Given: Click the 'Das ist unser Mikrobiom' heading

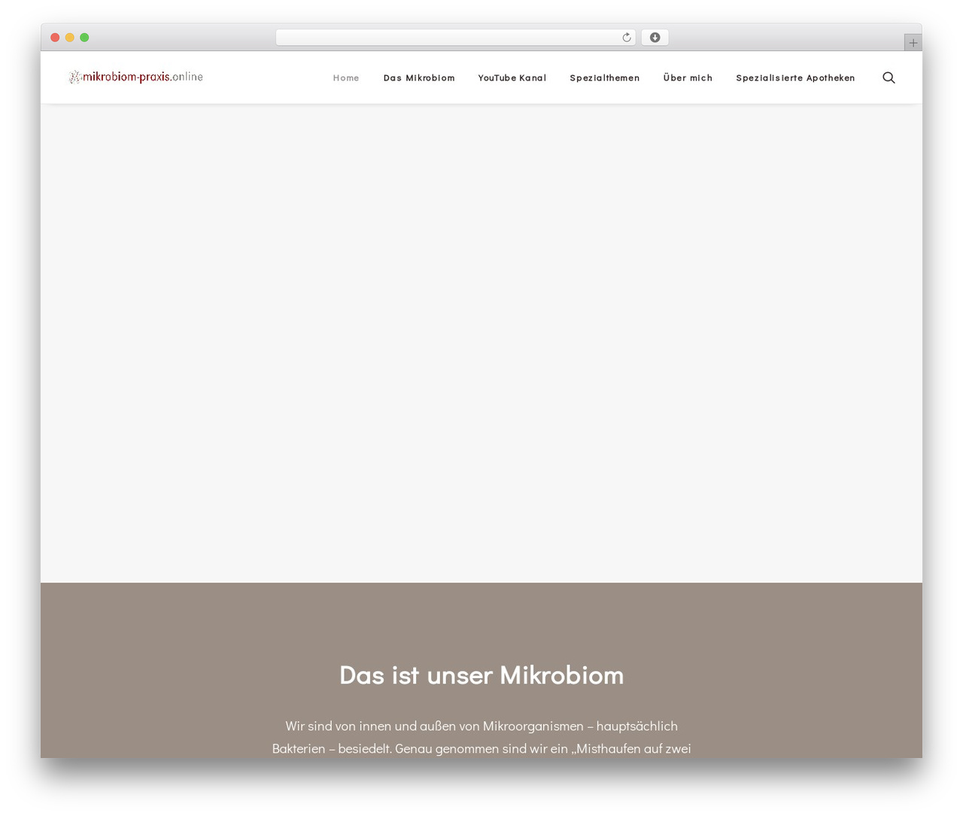Looking at the screenshot, I should pos(481,674).
